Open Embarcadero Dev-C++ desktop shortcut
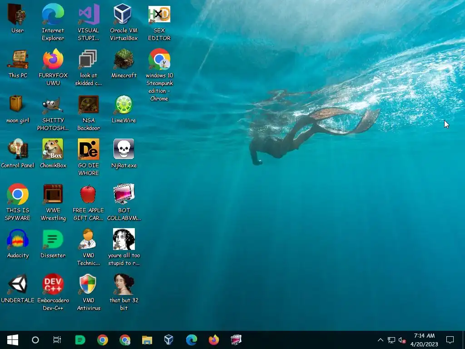 tap(53, 292)
